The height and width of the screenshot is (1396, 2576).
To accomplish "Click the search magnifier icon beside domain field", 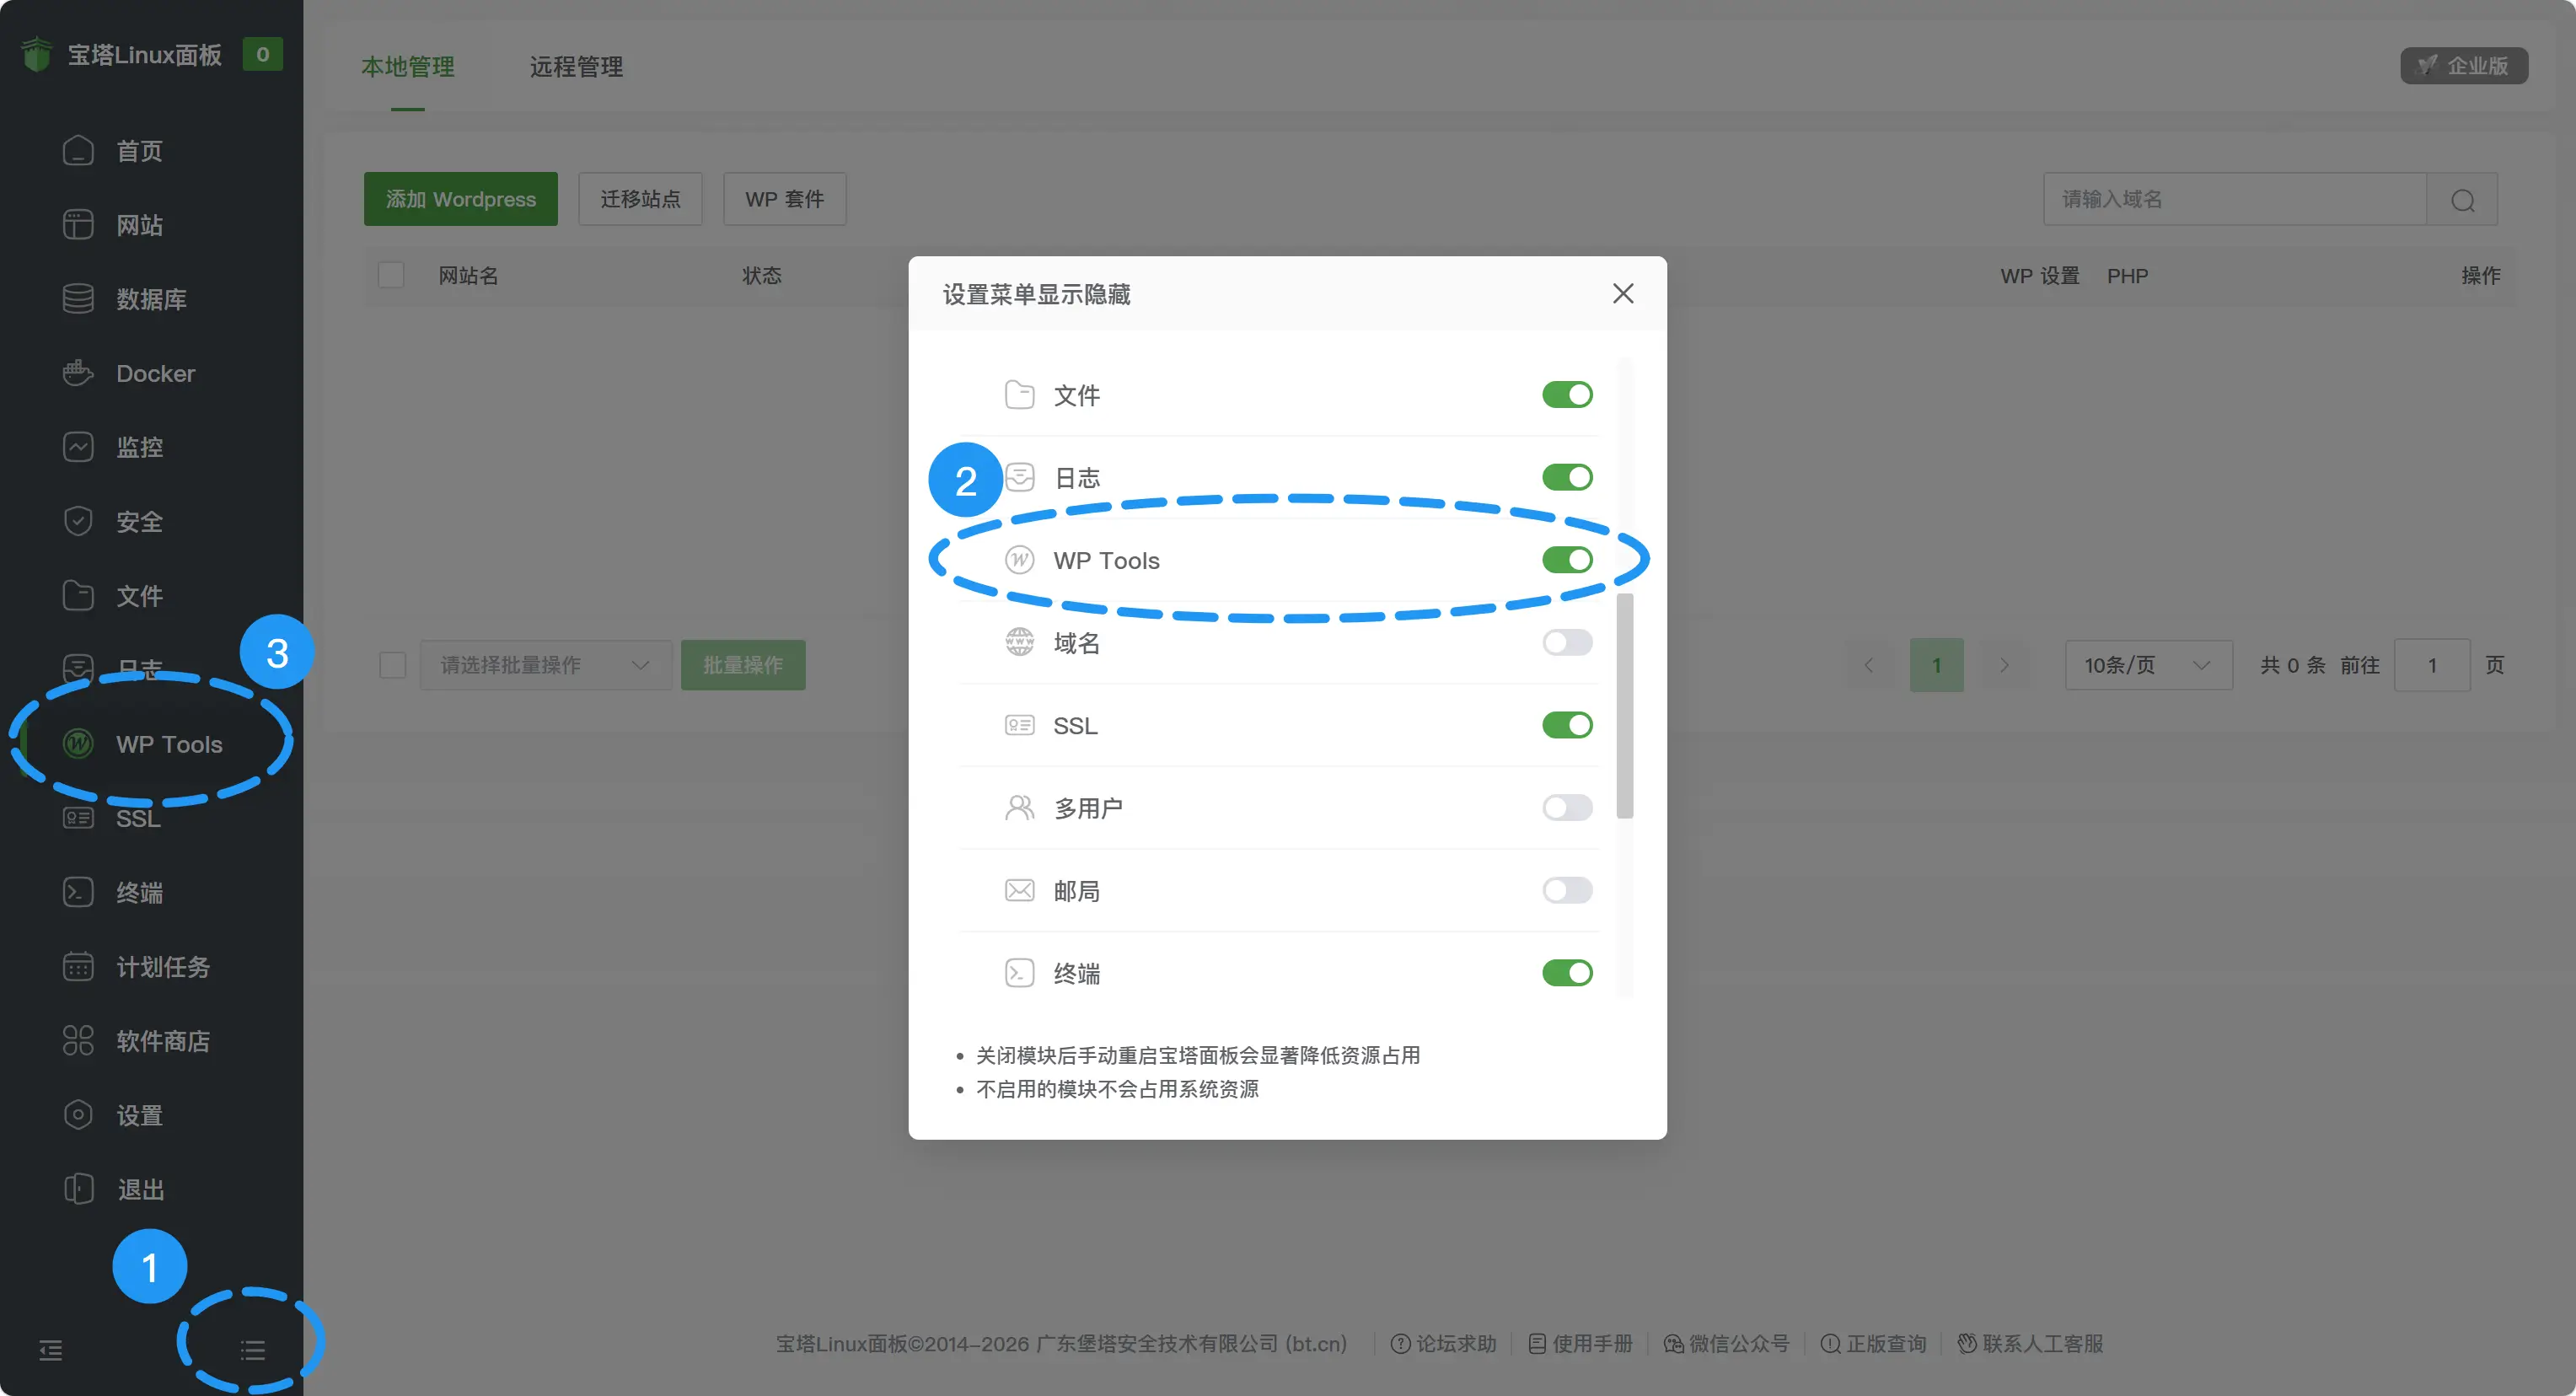I will click(2462, 200).
